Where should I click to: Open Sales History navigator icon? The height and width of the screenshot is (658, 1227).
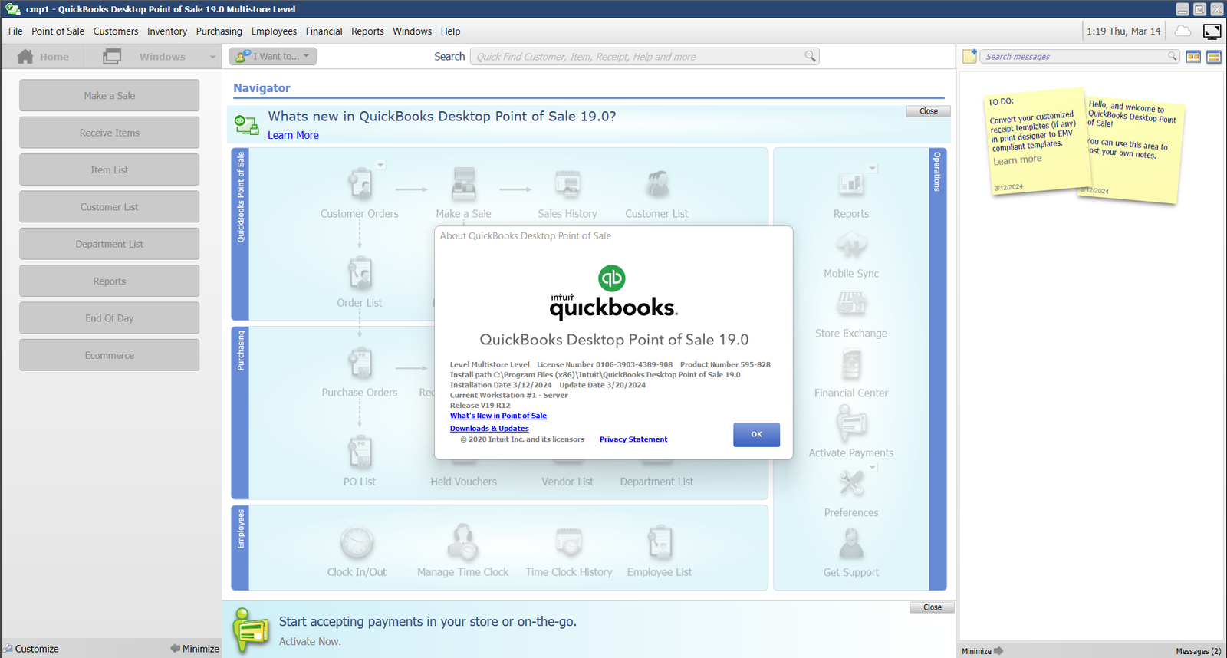pyautogui.click(x=567, y=184)
